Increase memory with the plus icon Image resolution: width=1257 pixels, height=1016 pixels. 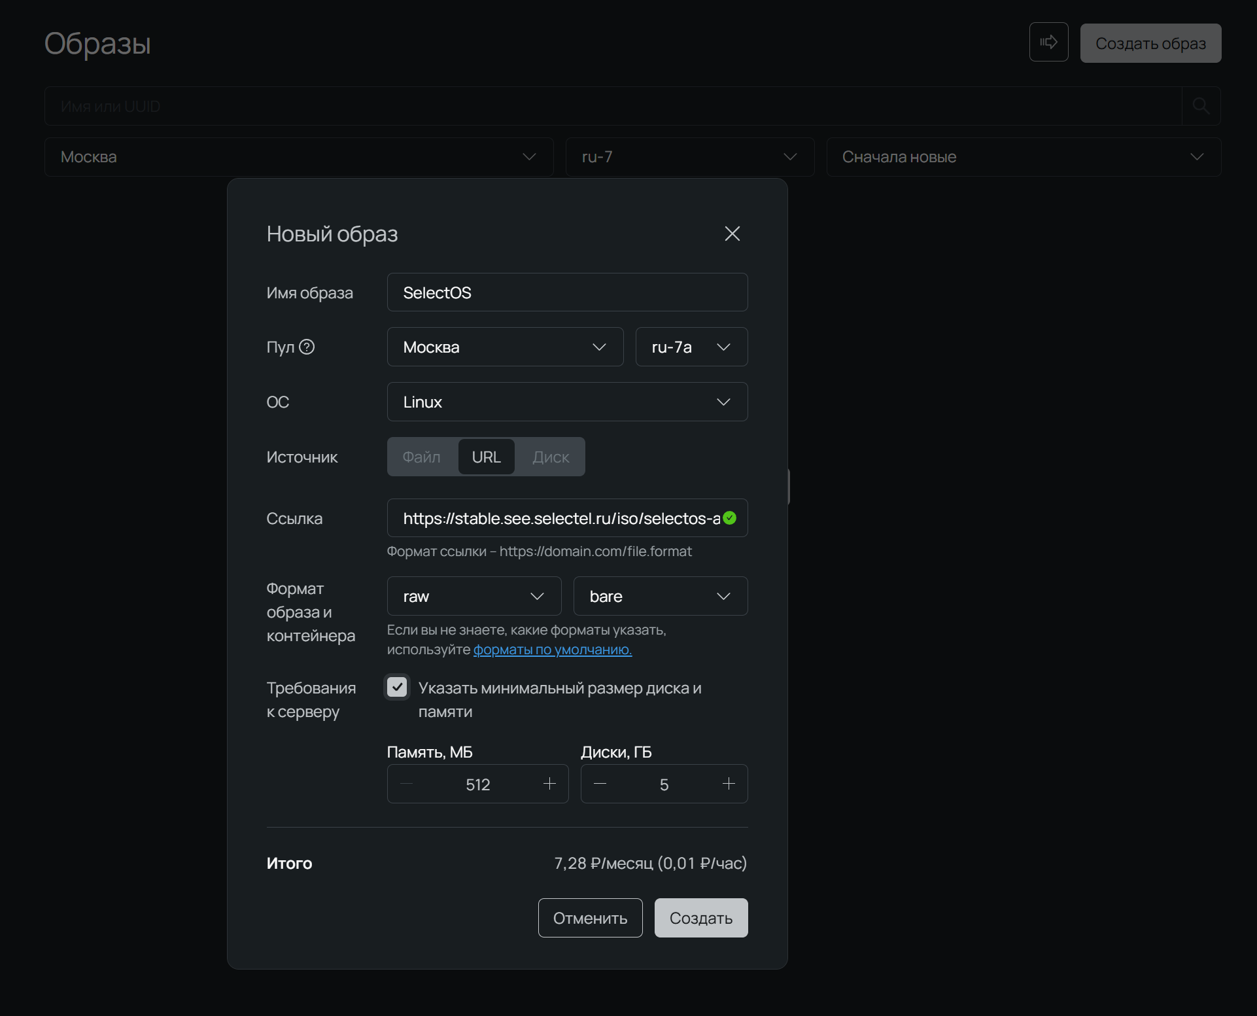tap(549, 784)
